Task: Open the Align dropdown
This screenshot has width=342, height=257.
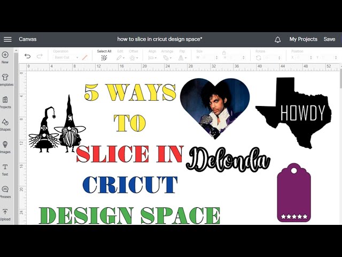Action: pos(152,55)
